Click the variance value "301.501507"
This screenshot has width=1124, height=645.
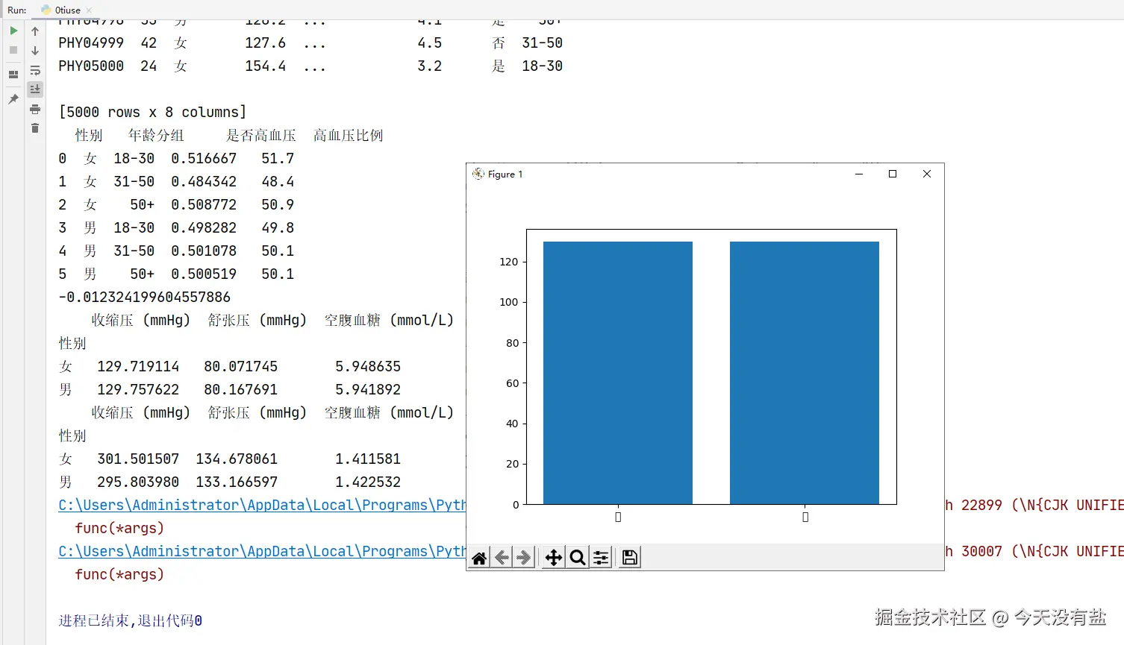(138, 459)
